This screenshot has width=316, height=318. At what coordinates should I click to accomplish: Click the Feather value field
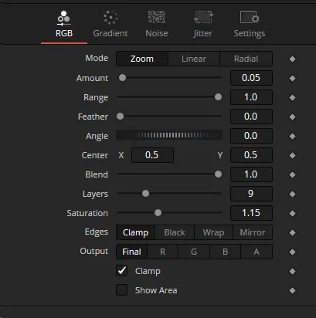click(x=251, y=117)
